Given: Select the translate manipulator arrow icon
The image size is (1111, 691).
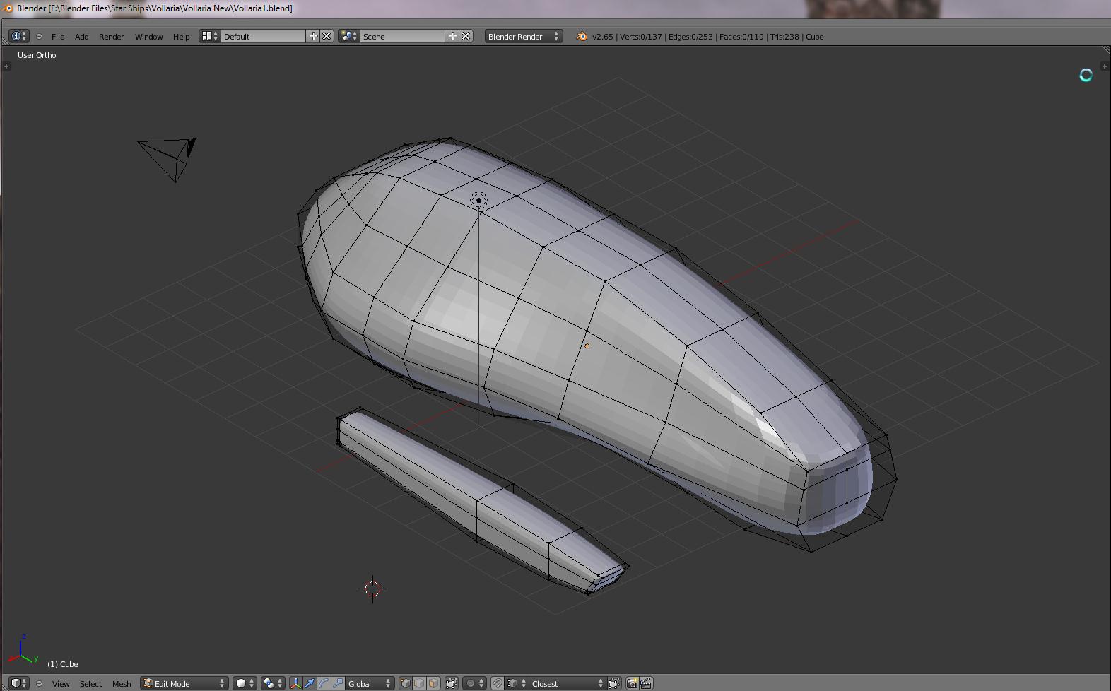Looking at the screenshot, I should 310,683.
